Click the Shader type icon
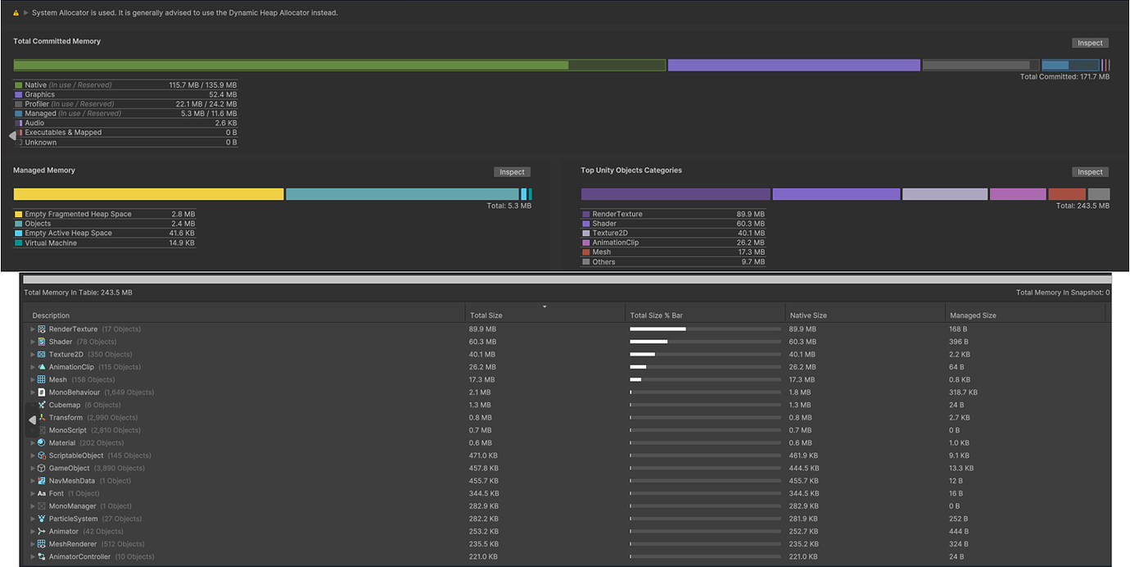 pyautogui.click(x=42, y=342)
